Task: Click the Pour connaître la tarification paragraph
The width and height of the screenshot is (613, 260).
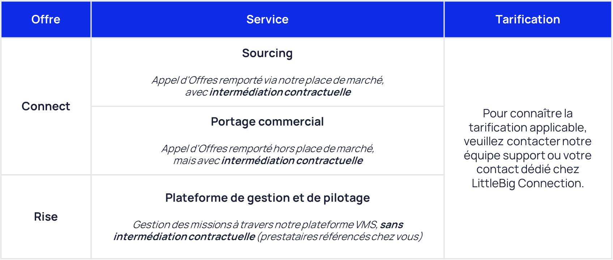Action: tap(528, 148)
